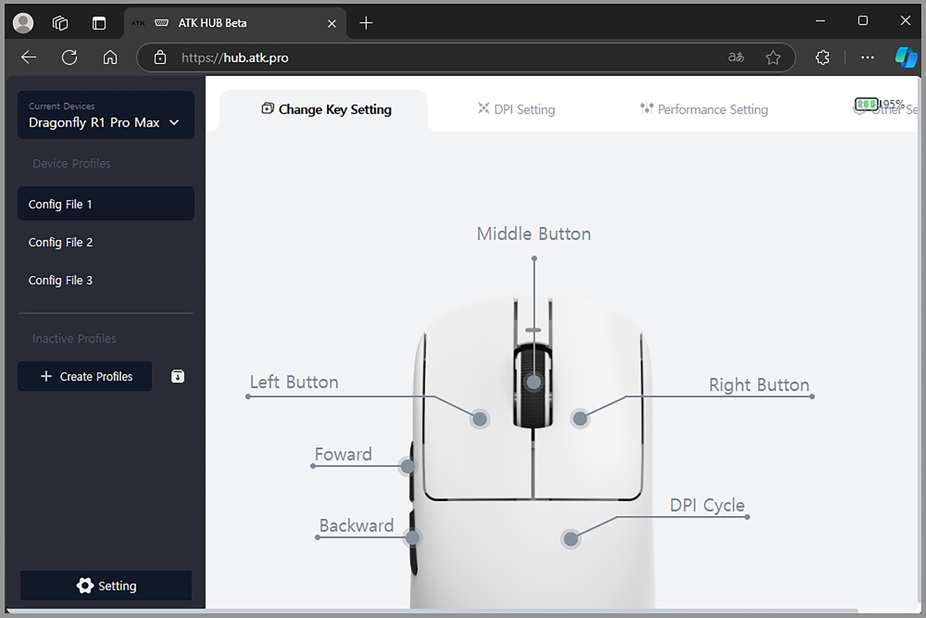Add page to favorites with star icon
The width and height of the screenshot is (926, 618).
773,57
